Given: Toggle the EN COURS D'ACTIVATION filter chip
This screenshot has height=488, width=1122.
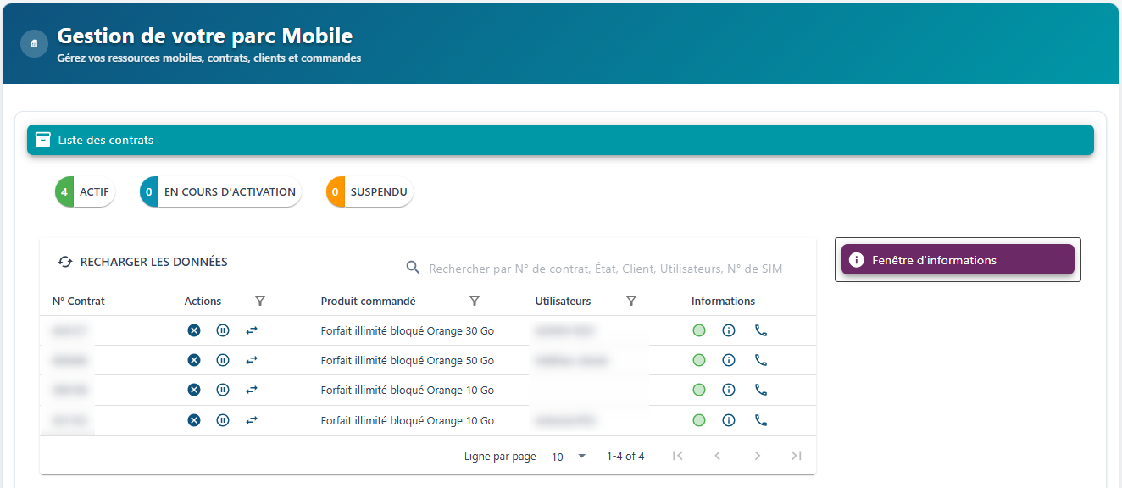Looking at the screenshot, I should click(x=220, y=192).
